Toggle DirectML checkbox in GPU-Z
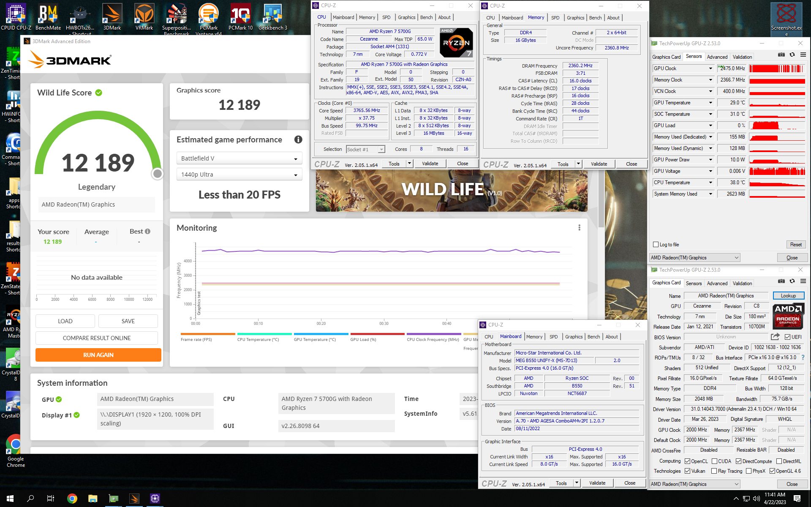This screenshot has width=811, height=507. [779, 461]
